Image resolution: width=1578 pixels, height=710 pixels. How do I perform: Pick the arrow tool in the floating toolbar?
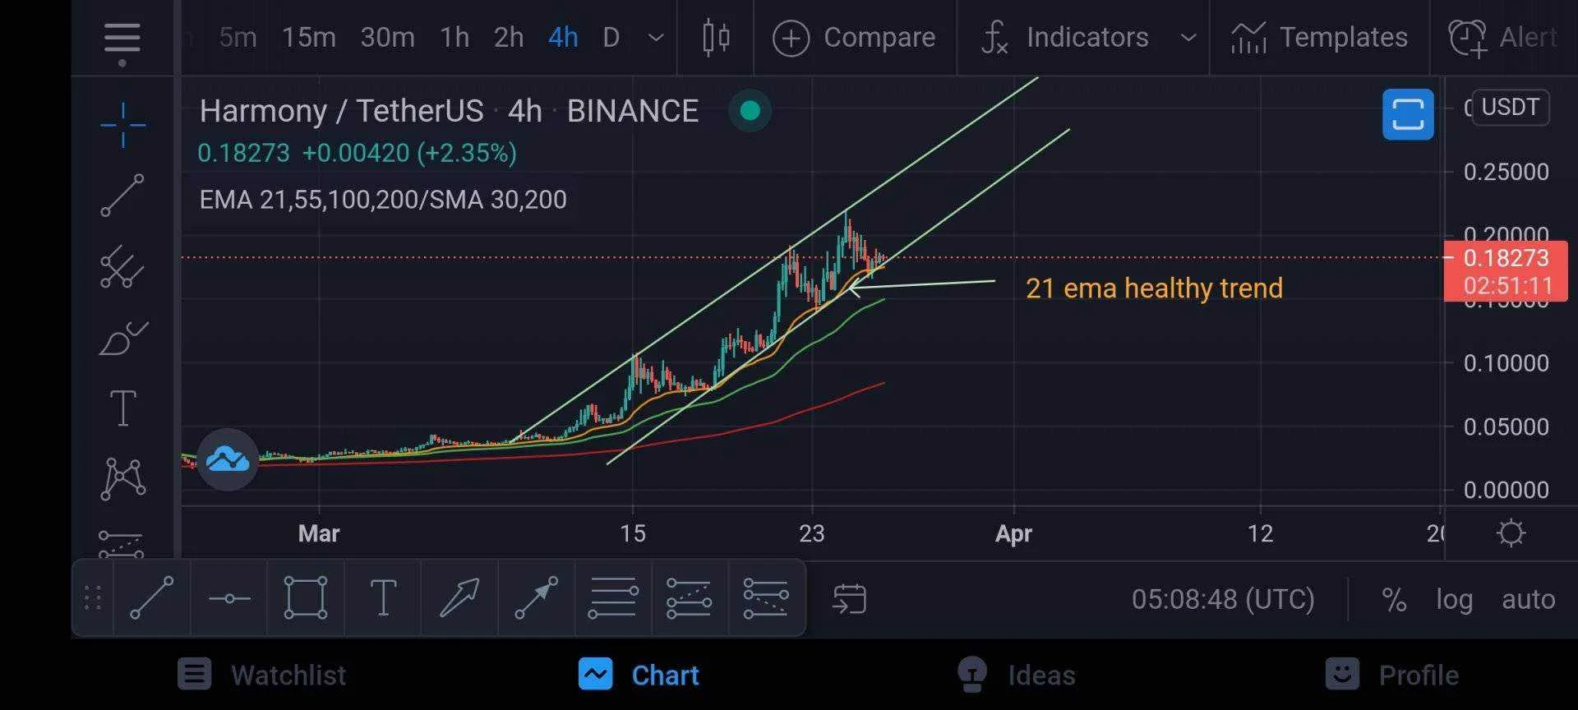tap(459, 598)
